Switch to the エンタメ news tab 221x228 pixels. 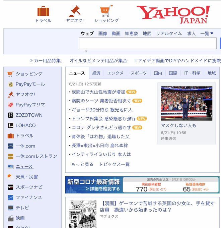click(x=115, y=73)
